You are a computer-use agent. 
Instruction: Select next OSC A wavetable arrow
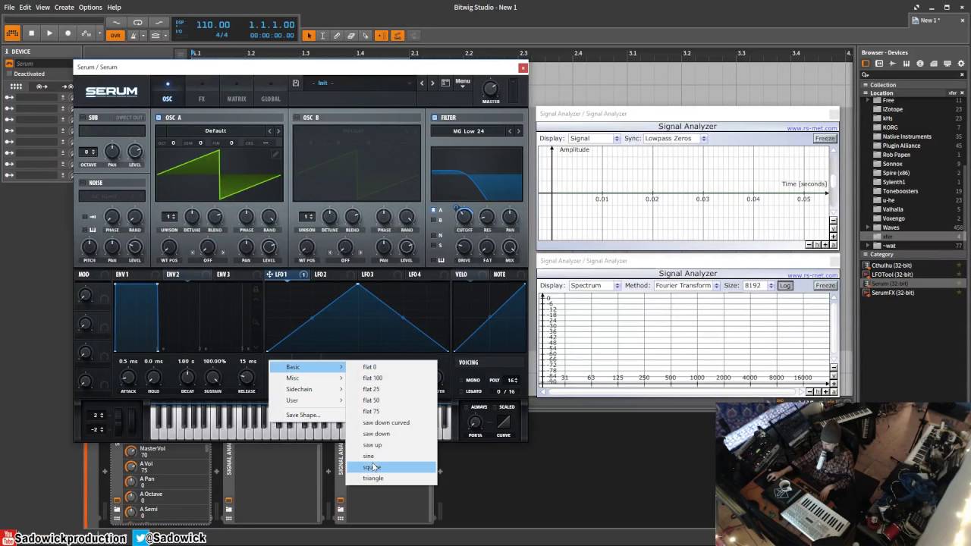(x=278, y=131)
